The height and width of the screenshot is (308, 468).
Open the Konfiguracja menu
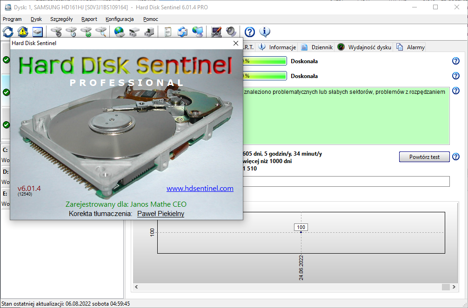[x=120, y=19]
